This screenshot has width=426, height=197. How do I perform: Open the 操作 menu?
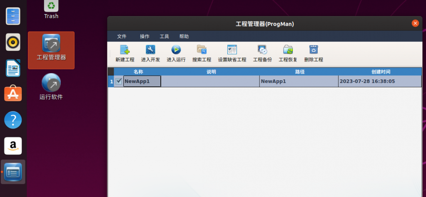coord(144,36)
